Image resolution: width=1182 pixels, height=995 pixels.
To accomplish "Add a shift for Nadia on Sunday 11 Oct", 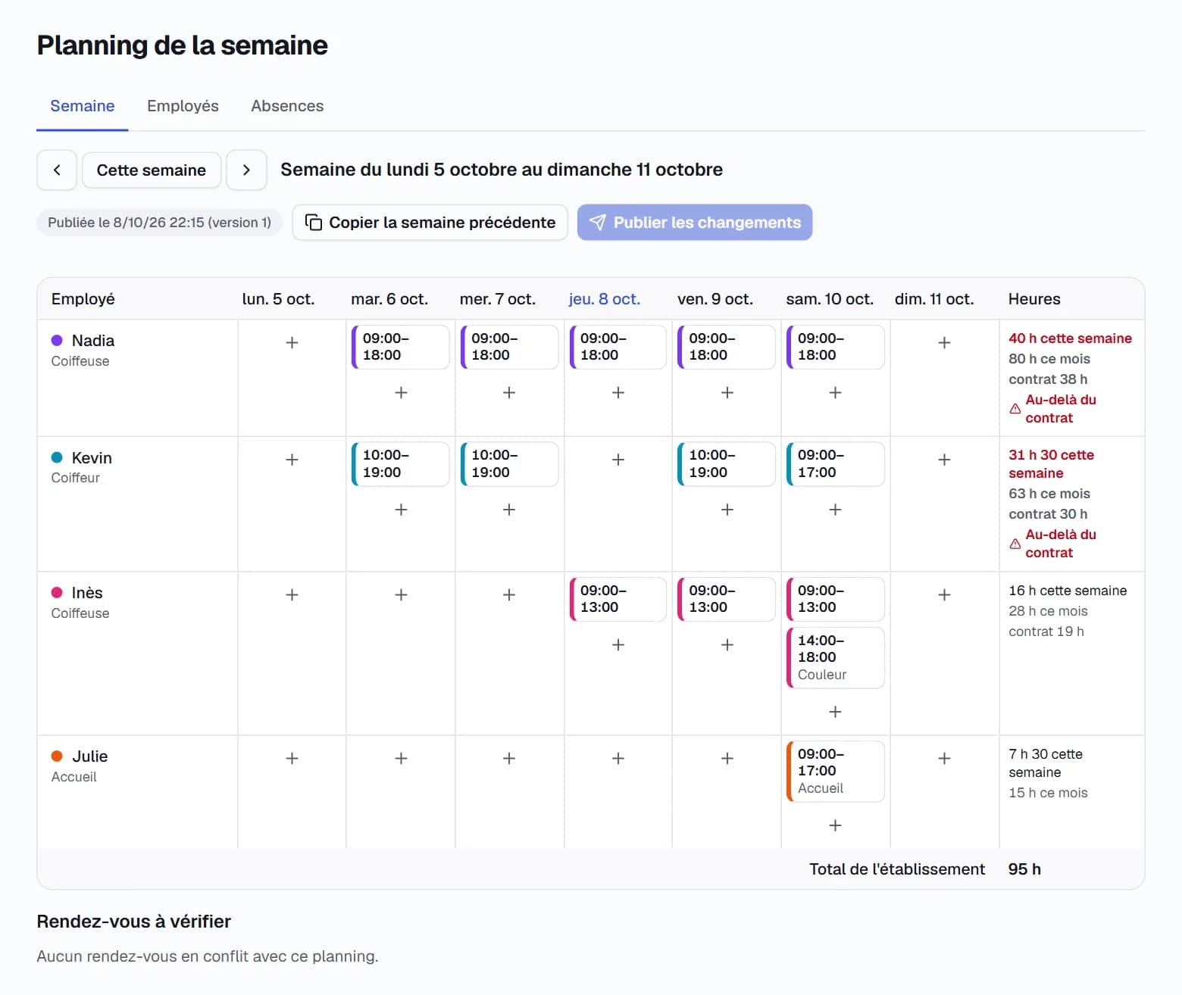I will pyautogui.click(x=944, y=343).
